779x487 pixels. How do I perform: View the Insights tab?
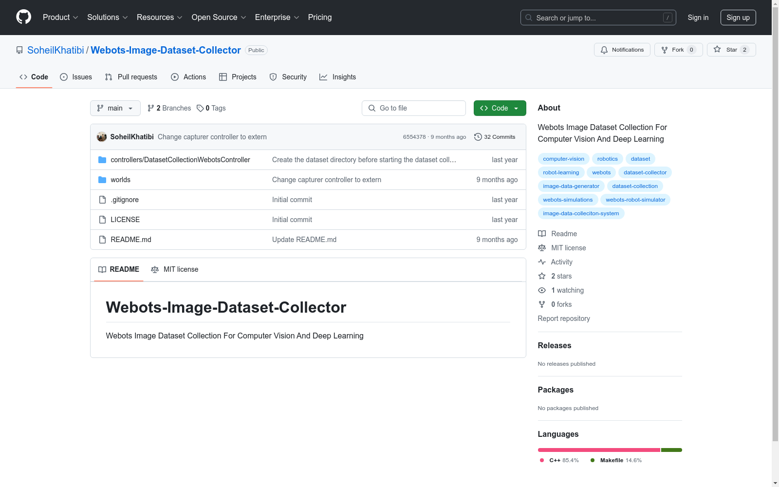click(338, 77)
